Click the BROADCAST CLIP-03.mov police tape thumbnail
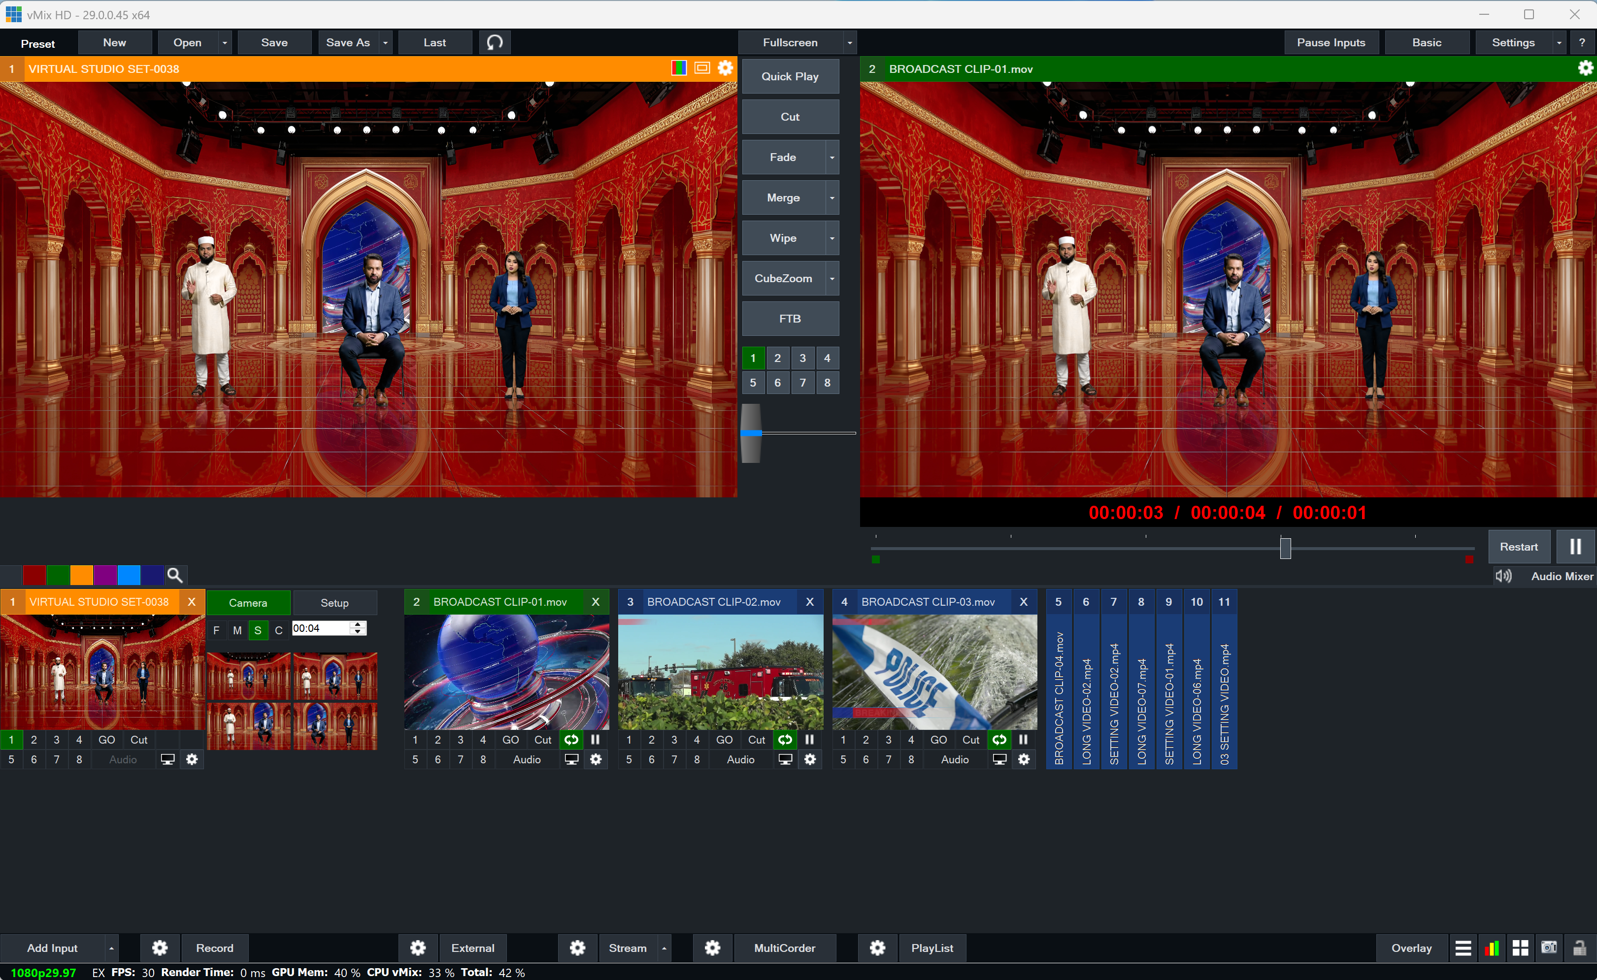The height and width of the screenshot is (980, 1597). pos(934,672)
